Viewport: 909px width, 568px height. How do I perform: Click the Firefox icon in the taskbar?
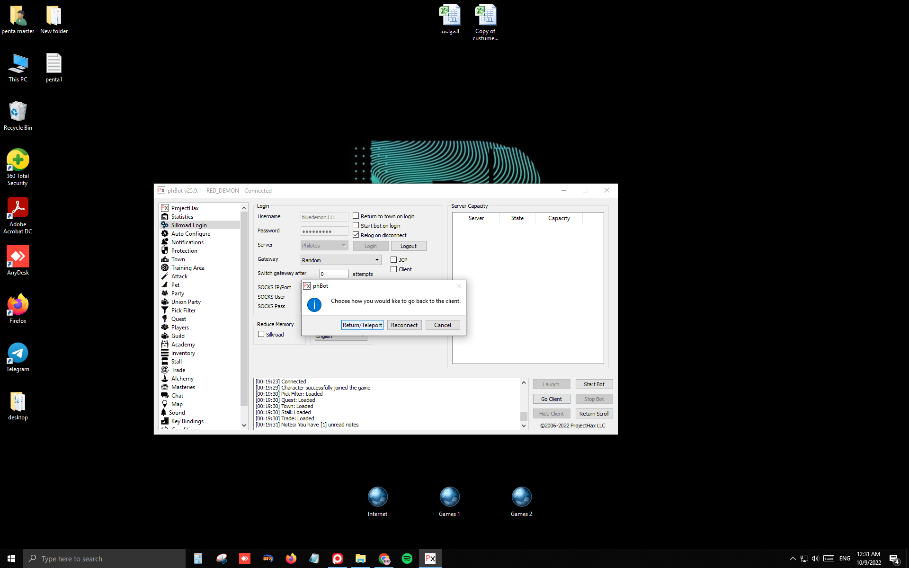291,559
